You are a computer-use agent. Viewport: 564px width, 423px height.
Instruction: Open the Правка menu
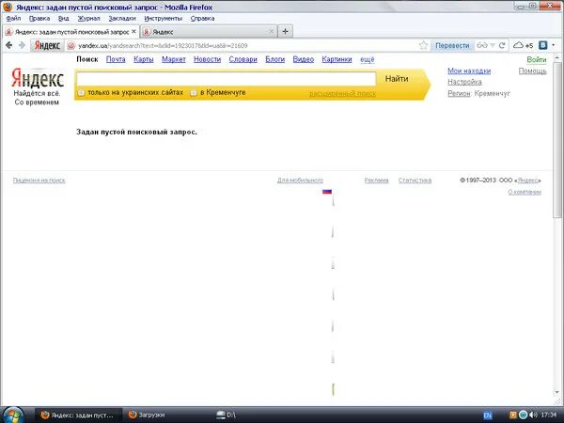tap(39, 19)
